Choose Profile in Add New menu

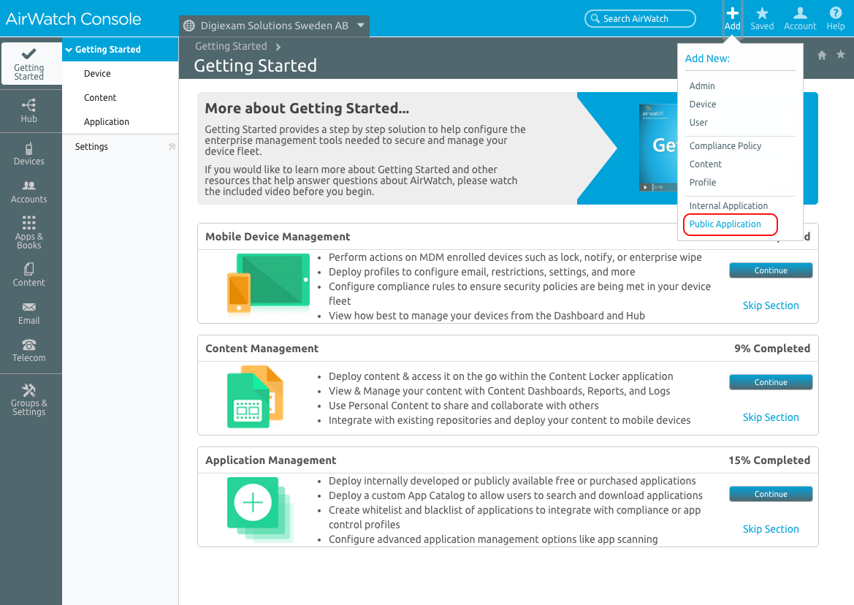pos(703,183)
